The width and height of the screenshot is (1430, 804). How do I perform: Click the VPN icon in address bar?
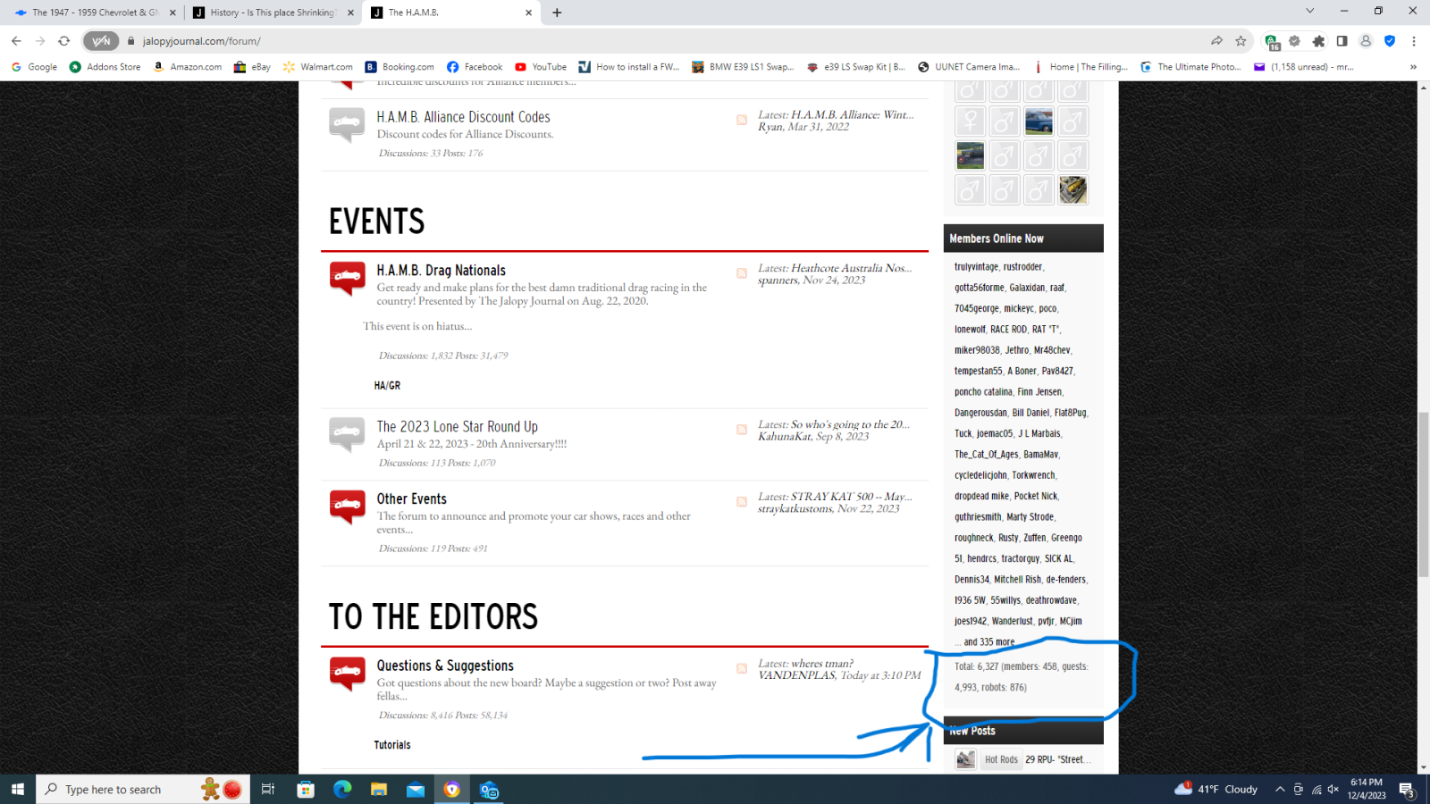[101, 41]
